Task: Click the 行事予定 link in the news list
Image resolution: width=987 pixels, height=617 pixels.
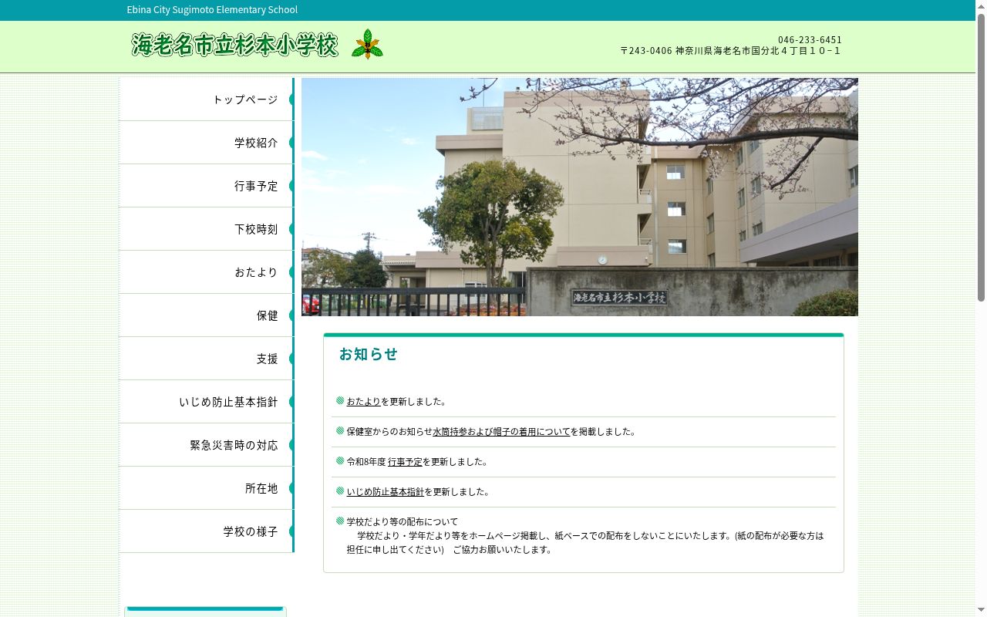Action: (x=405, y=462)
